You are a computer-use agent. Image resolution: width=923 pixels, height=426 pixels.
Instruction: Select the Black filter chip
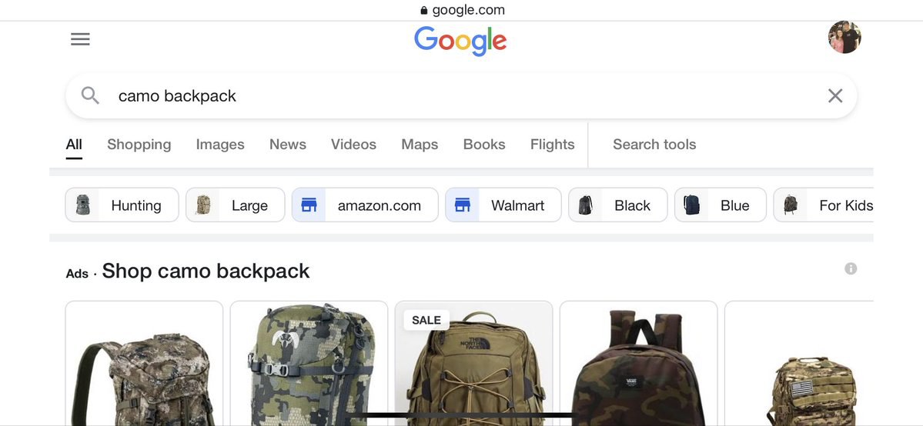(x=617, y=205)
